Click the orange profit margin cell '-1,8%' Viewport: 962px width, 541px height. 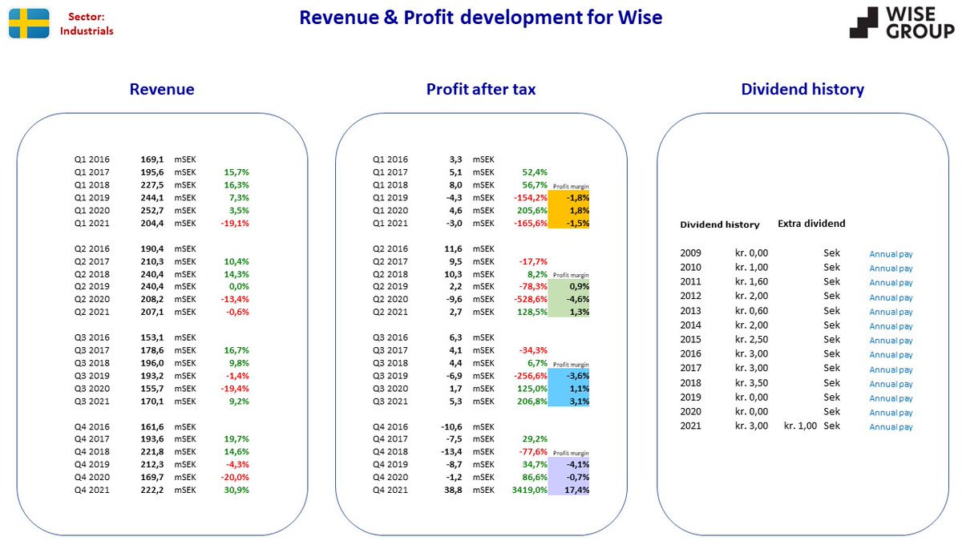tap(568, 198)
